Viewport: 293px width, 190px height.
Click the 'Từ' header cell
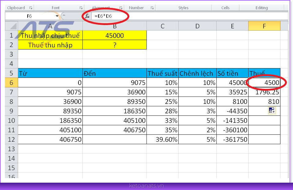pyautogui.click(x=50, y=73)
